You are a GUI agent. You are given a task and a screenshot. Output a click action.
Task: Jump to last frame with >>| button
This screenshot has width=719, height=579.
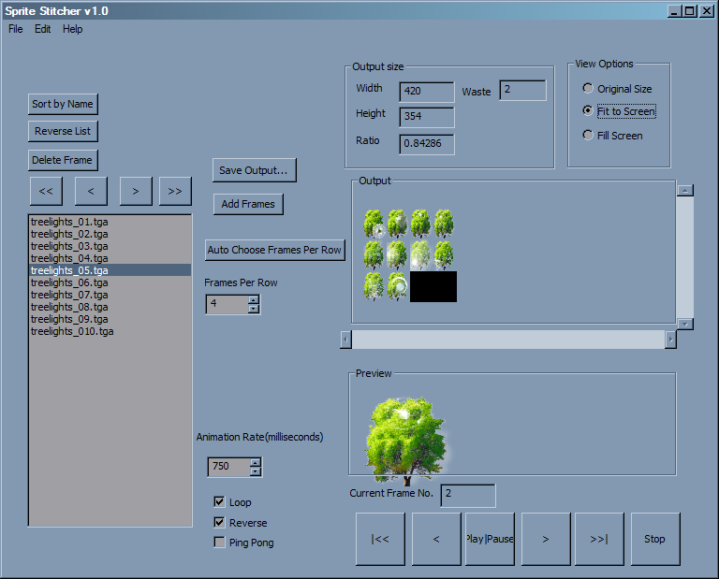click(x=599, y=539)
